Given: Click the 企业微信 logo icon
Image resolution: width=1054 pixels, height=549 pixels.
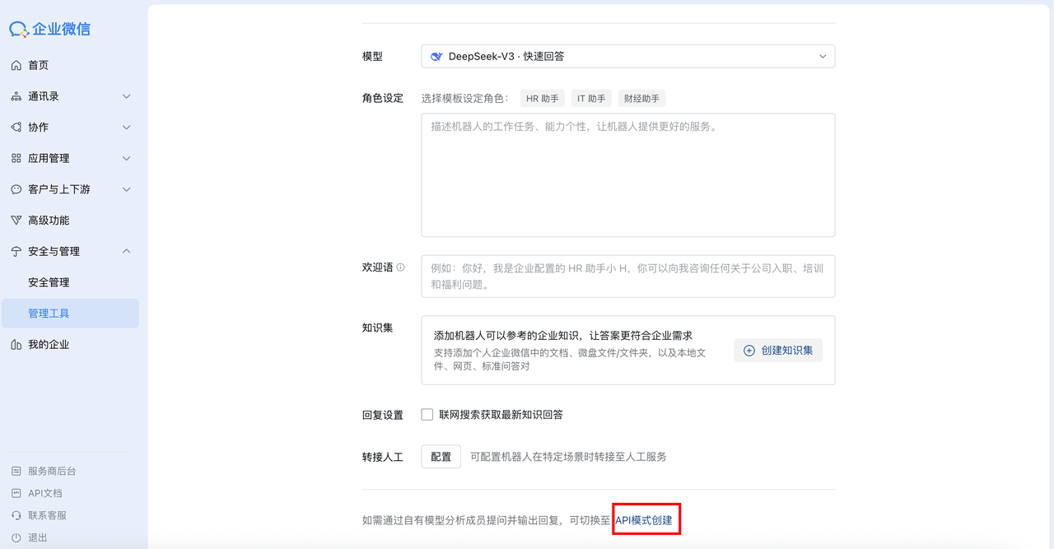Looking at the screenshot, I should (18, 29).
